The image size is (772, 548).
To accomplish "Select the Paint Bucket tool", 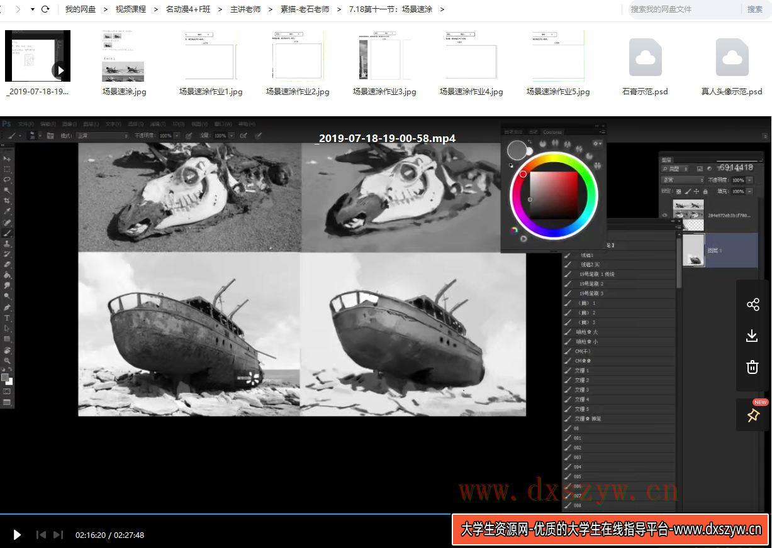I will (x=7, y=275).
